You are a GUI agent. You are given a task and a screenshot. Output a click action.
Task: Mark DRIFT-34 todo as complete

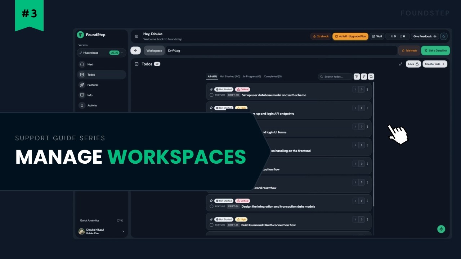211,206
